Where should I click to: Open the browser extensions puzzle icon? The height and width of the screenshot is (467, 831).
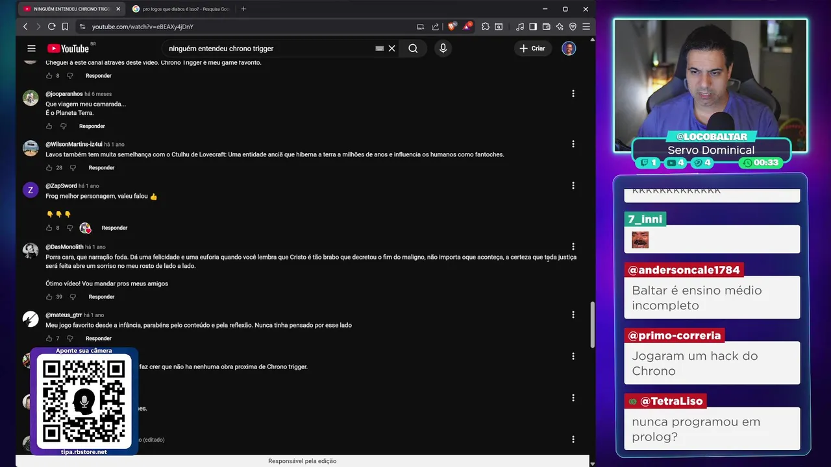pyautogui.click(x=486, y=27)
